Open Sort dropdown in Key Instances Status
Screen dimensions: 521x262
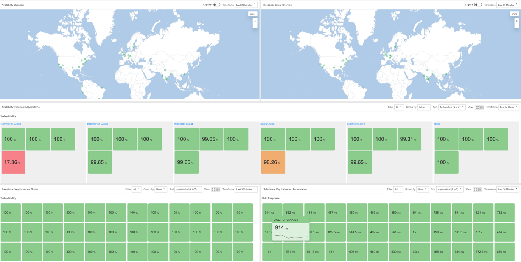click(188, 189)
